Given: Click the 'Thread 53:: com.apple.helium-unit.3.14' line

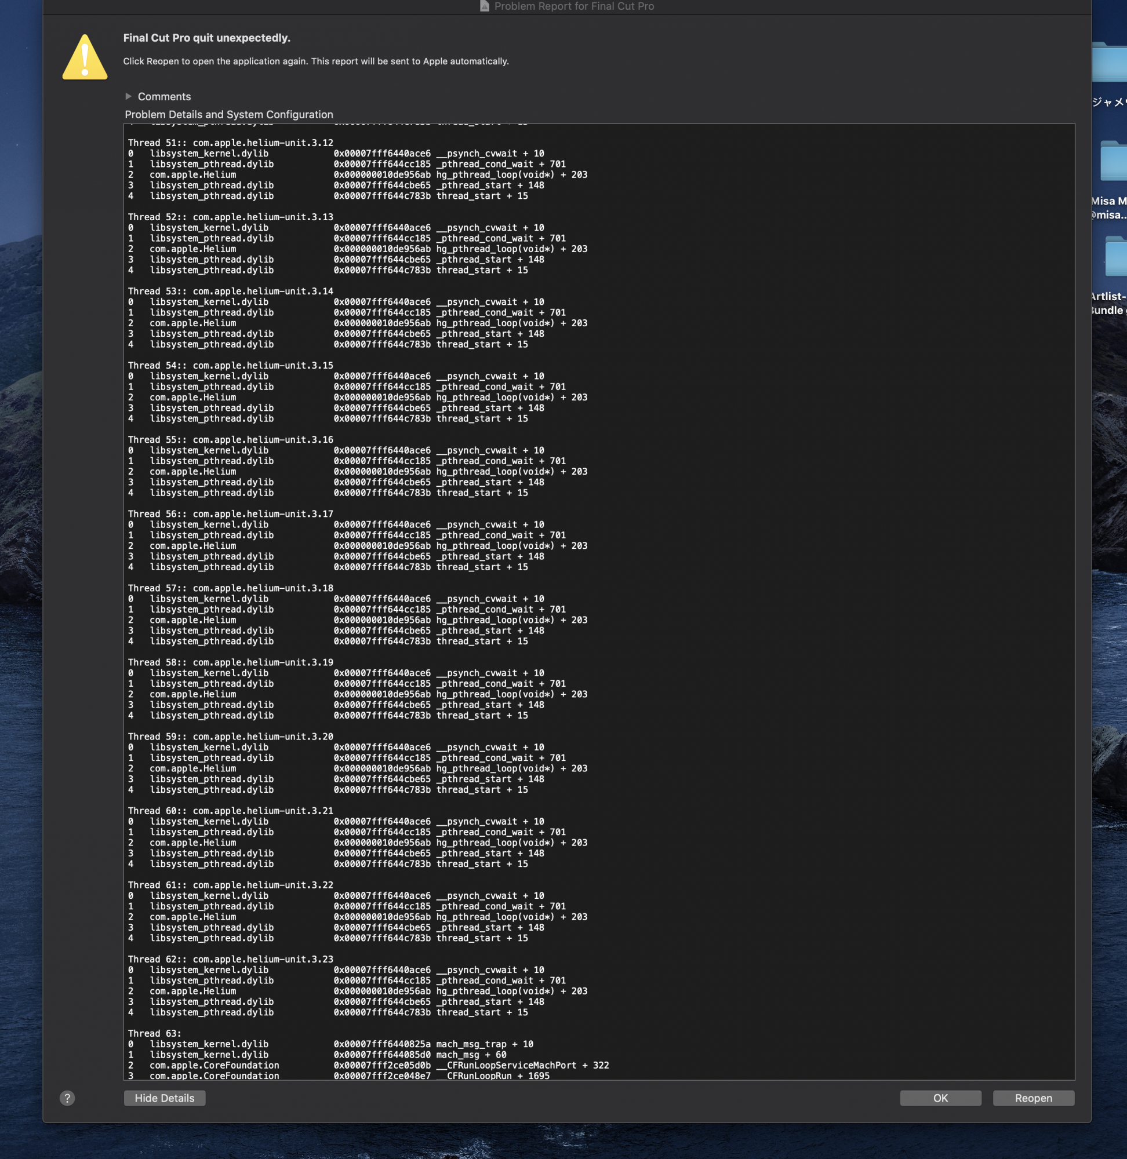Looking at the screenshot, I should pyautogui.click(x=230, y=291).
